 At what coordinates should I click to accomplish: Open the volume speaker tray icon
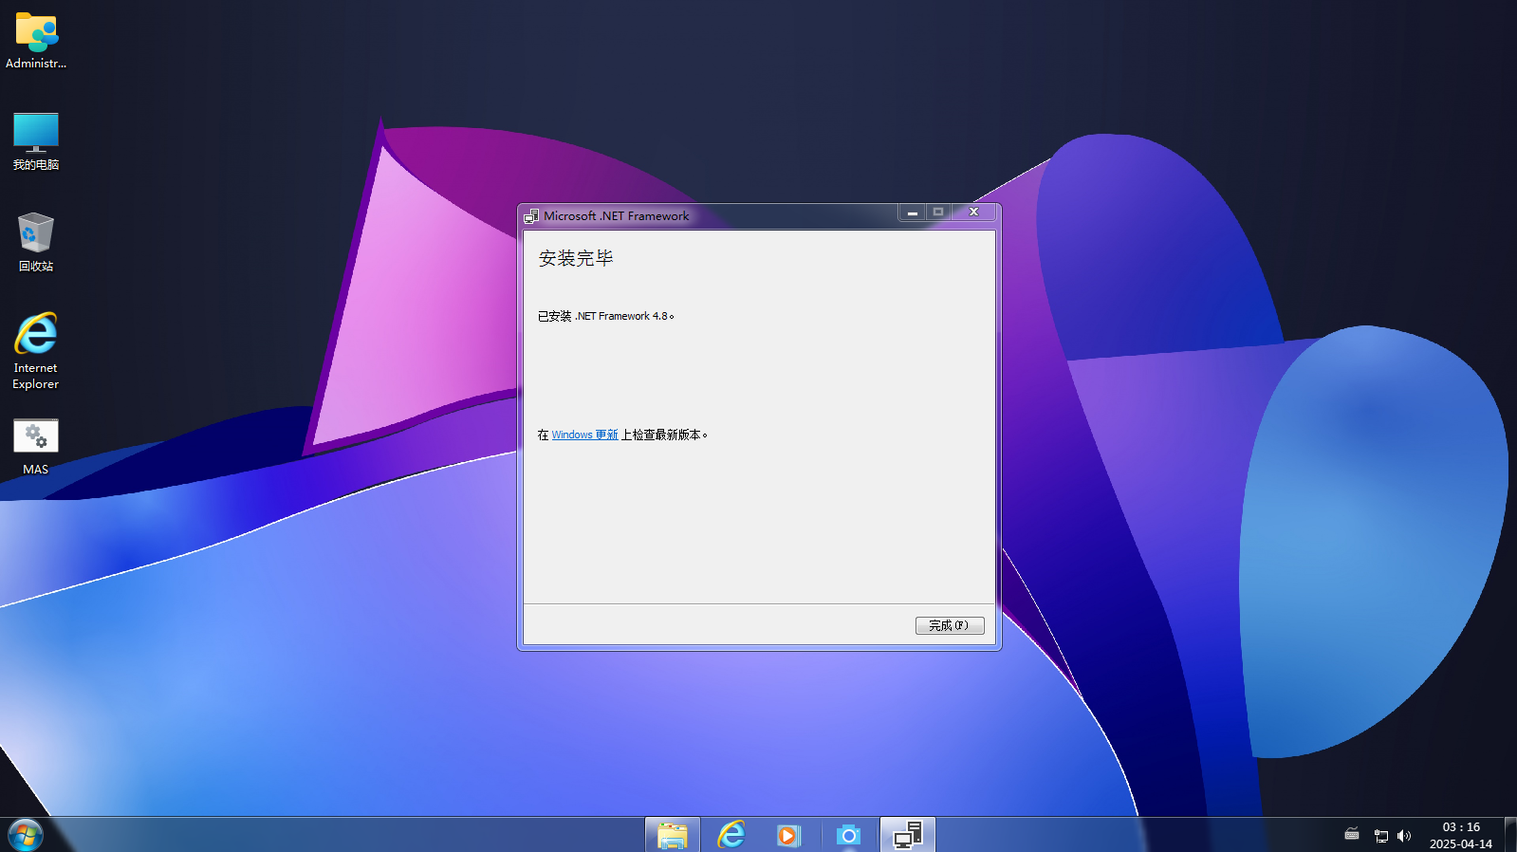click(x=1404, y=836)
